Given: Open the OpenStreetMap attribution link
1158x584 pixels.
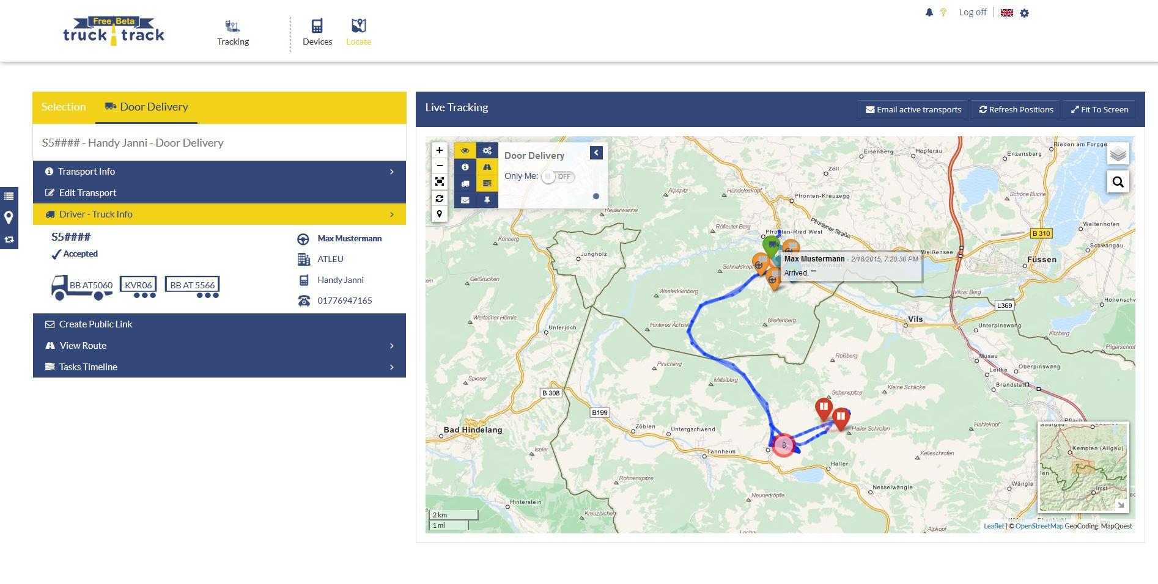Looking at the screenshot, I should pos(1039,526).
